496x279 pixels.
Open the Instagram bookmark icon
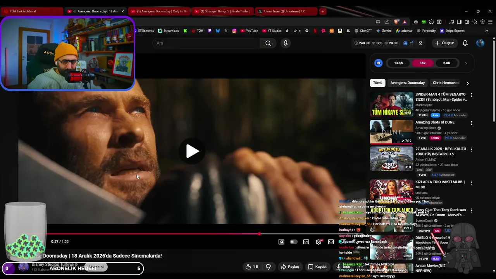tap(234, 31)
